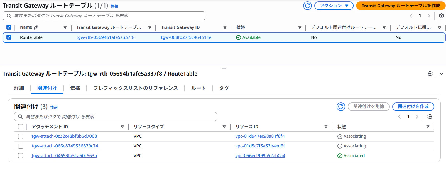Go to next page of route tables
Image resolution: width=446 pixels, height=176 pixels.
[429, 16]
